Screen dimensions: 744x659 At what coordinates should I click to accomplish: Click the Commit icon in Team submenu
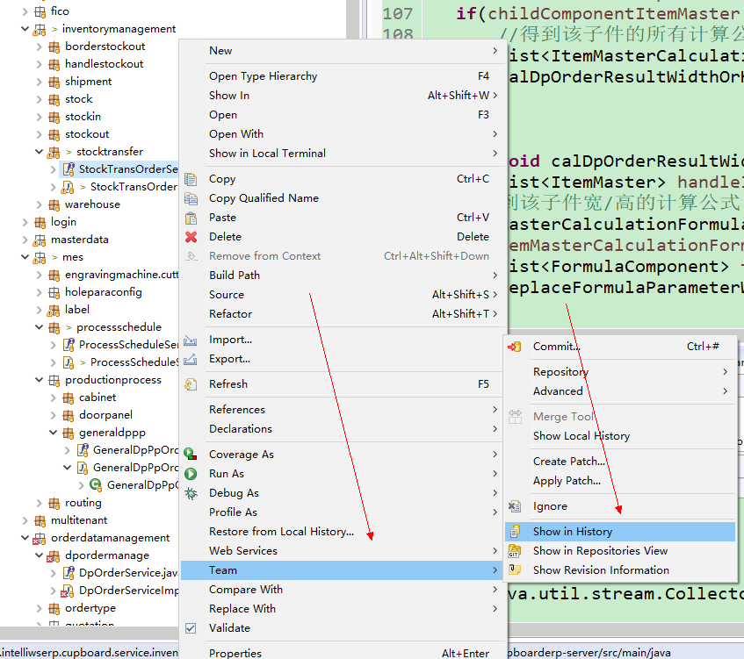[515, 347]
